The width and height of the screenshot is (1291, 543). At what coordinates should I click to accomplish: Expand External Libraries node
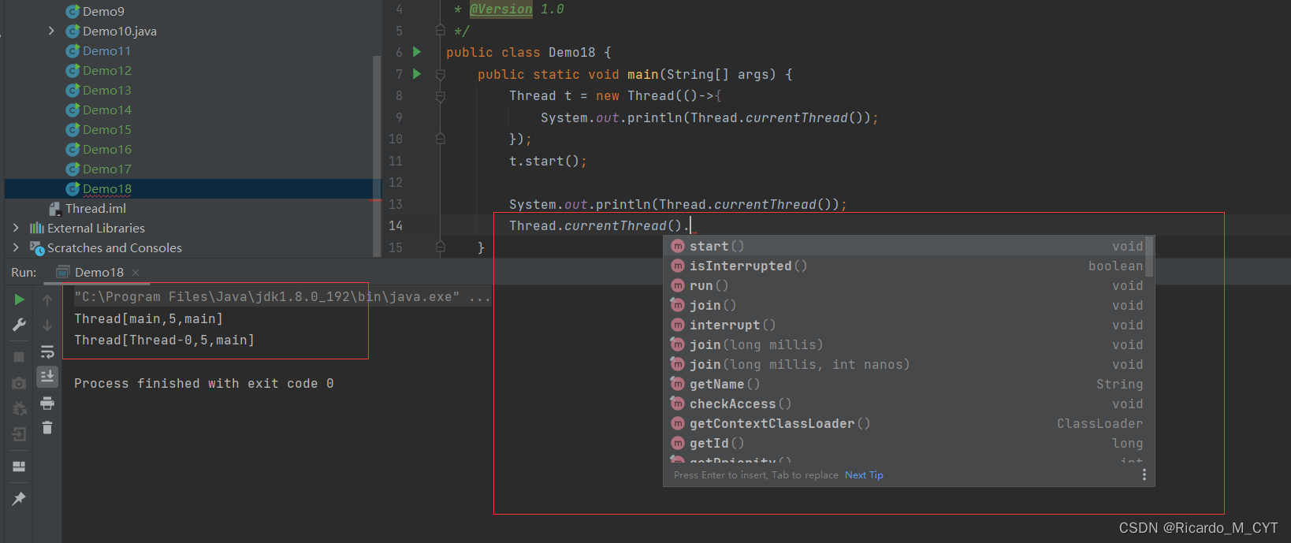(16, 228)
